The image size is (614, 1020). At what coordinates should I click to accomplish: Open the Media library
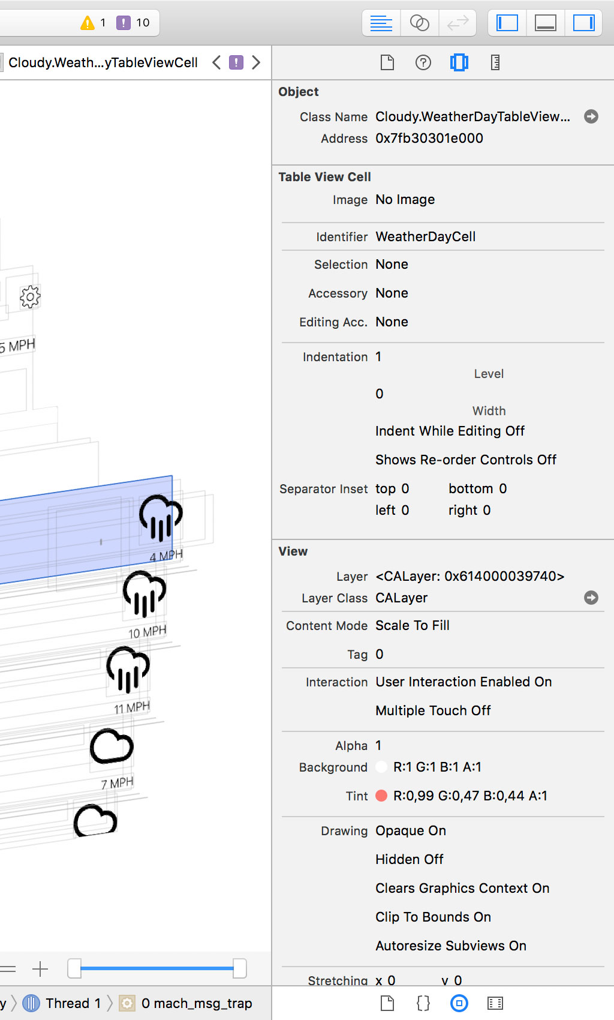pyautogui.click(x=495, y=1003)
